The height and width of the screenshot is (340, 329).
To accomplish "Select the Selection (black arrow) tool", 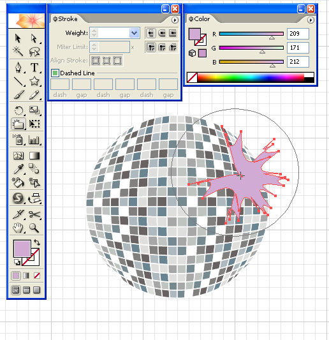I will 18,38.
